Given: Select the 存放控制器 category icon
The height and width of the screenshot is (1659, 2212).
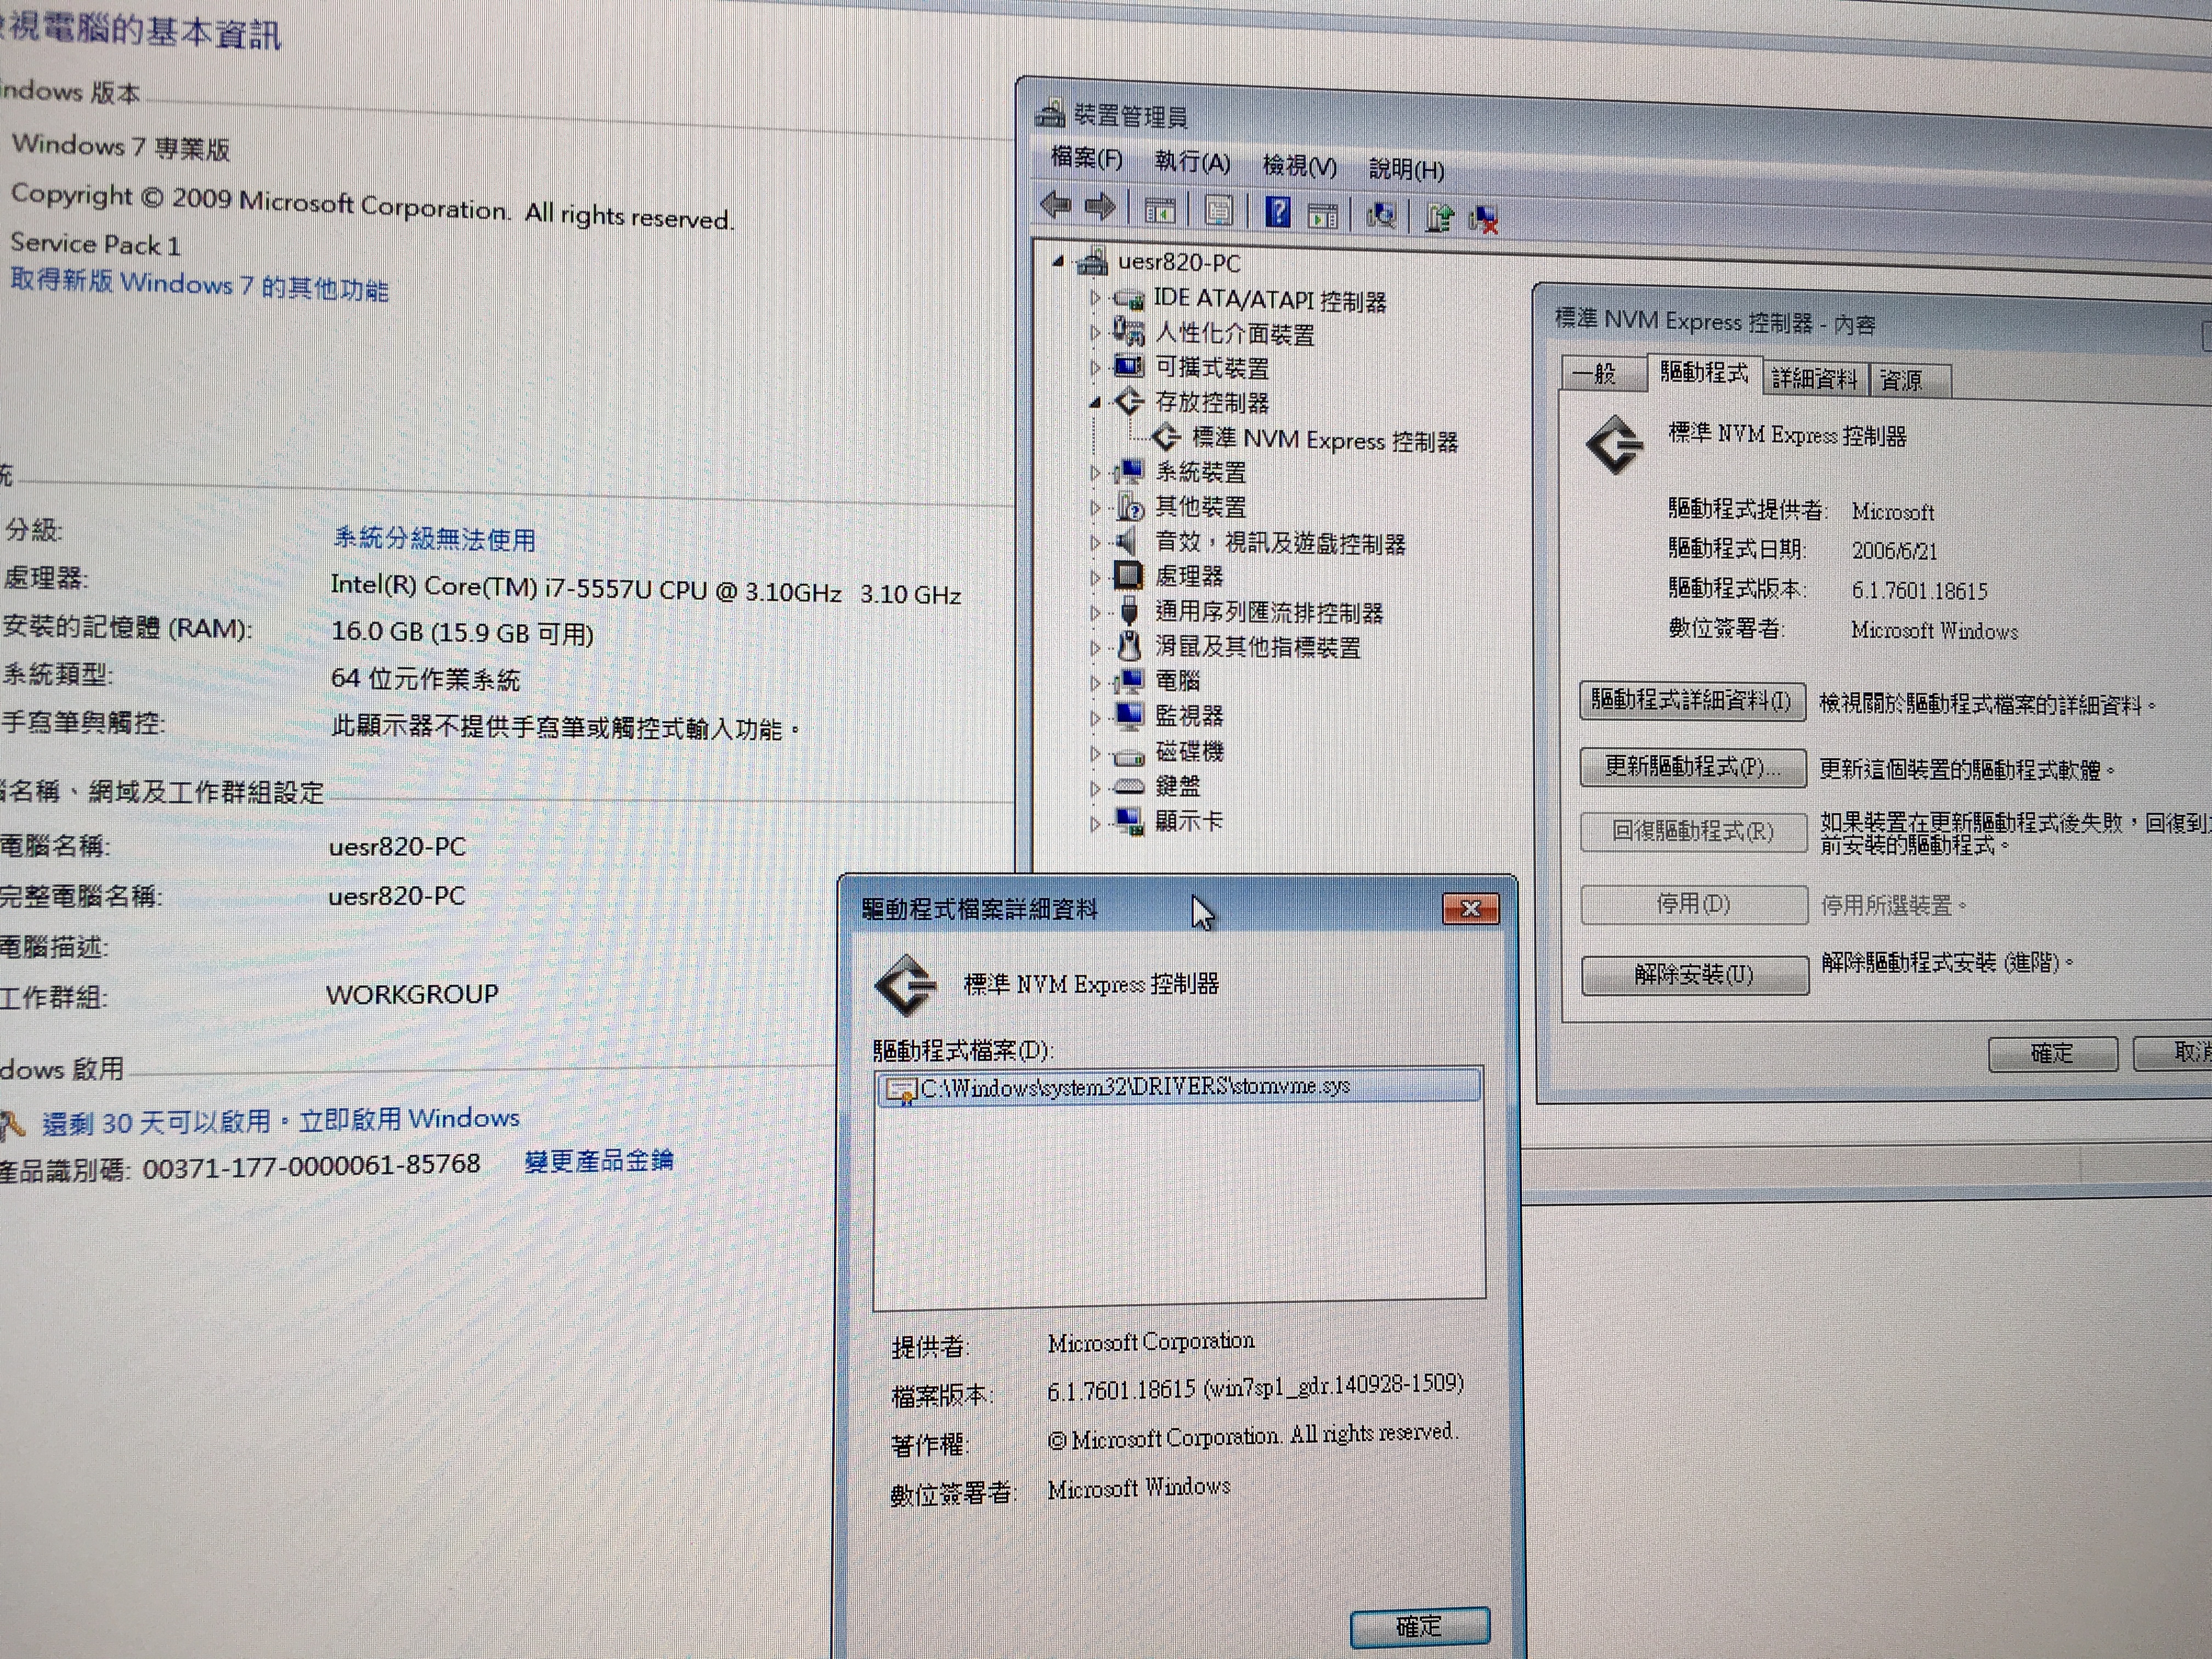Looking at the screenshot, I should coord(1129,401).
